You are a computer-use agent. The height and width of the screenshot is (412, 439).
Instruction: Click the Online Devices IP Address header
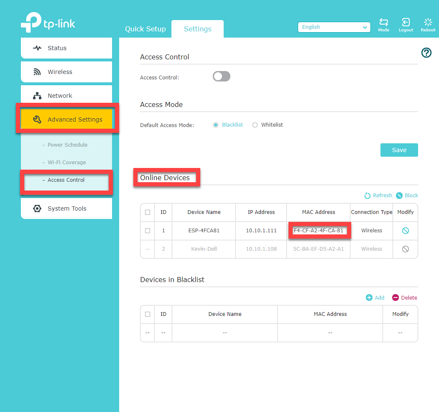[261, 212]
